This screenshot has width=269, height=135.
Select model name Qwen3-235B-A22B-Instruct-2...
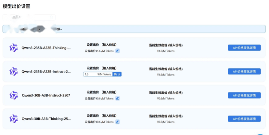(46, 72)
